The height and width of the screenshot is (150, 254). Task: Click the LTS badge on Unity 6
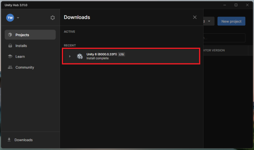(x=121, y=54)
